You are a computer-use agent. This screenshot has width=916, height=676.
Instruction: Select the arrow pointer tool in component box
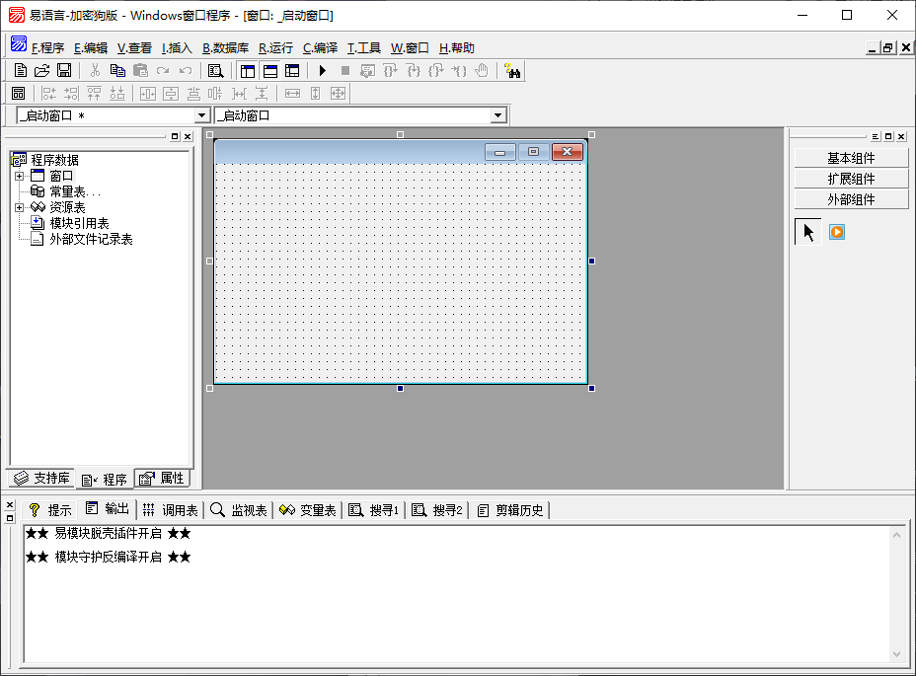[x=808, y=232]
